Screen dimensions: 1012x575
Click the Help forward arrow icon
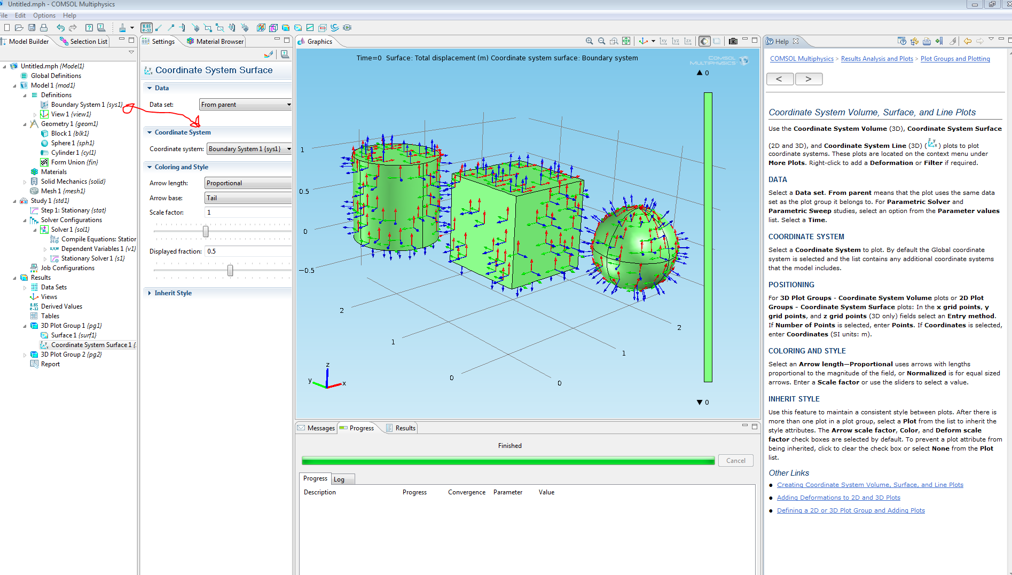click(x=979, y=41)
